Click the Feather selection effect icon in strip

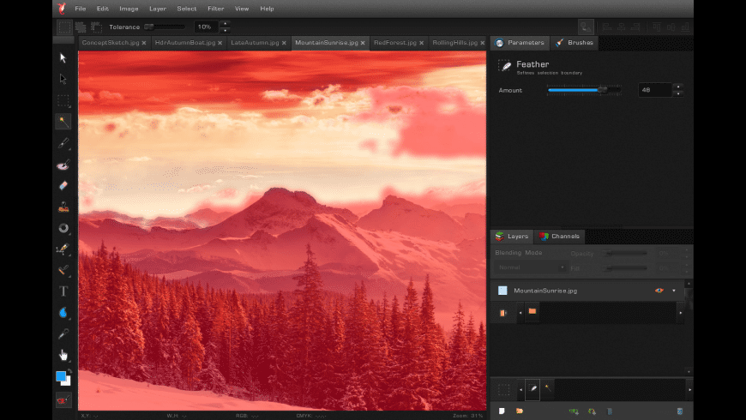(532, 388)
